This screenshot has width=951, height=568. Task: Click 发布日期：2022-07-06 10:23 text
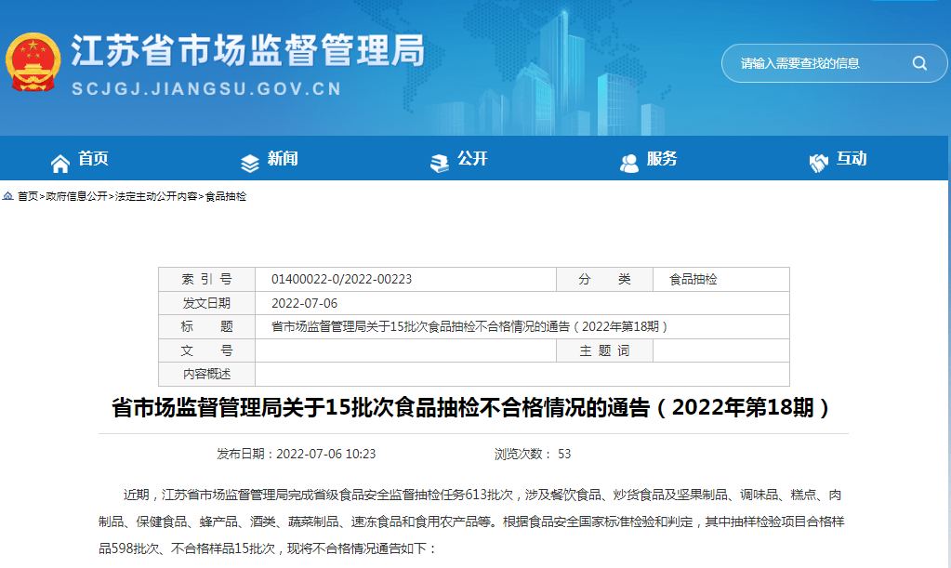coord(297,454)
